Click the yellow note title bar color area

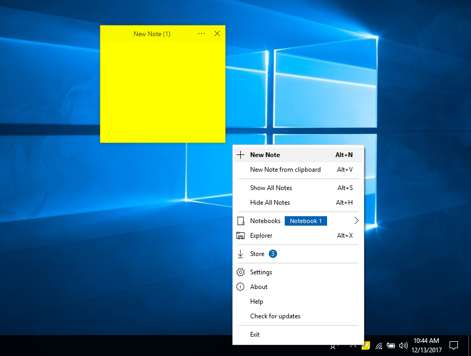click(x=152, y=34)
